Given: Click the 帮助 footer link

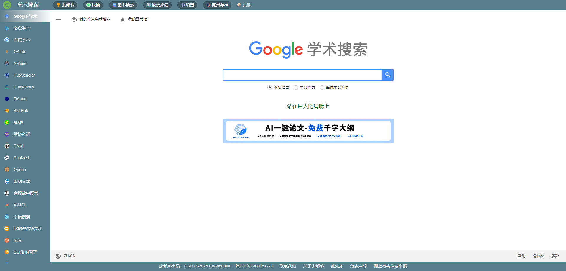Looking at the screenshot, I should tap(522, 256).
